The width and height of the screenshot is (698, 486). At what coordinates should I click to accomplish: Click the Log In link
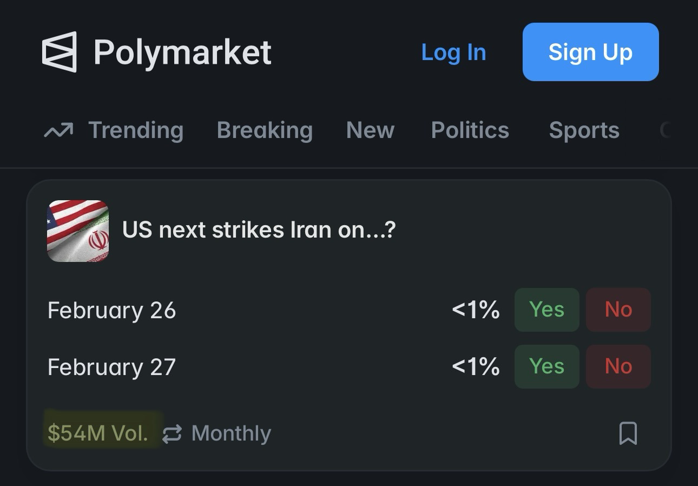coord(453,52)
